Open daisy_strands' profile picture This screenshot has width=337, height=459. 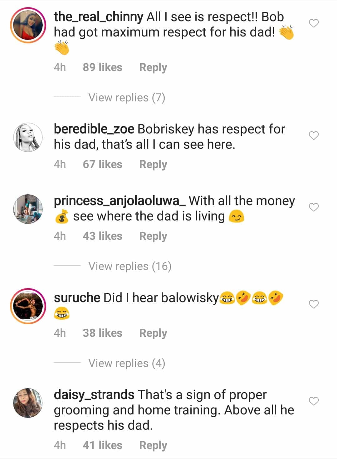[x=28, y=403]
